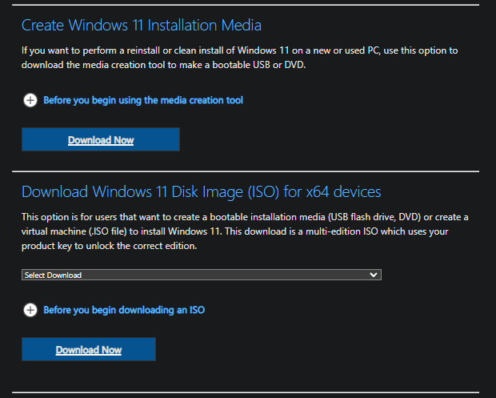The height and width of the screenshot is (398, 496).
Task: Click the divider line below the ISO section
Action: click(x=246, y=392)
